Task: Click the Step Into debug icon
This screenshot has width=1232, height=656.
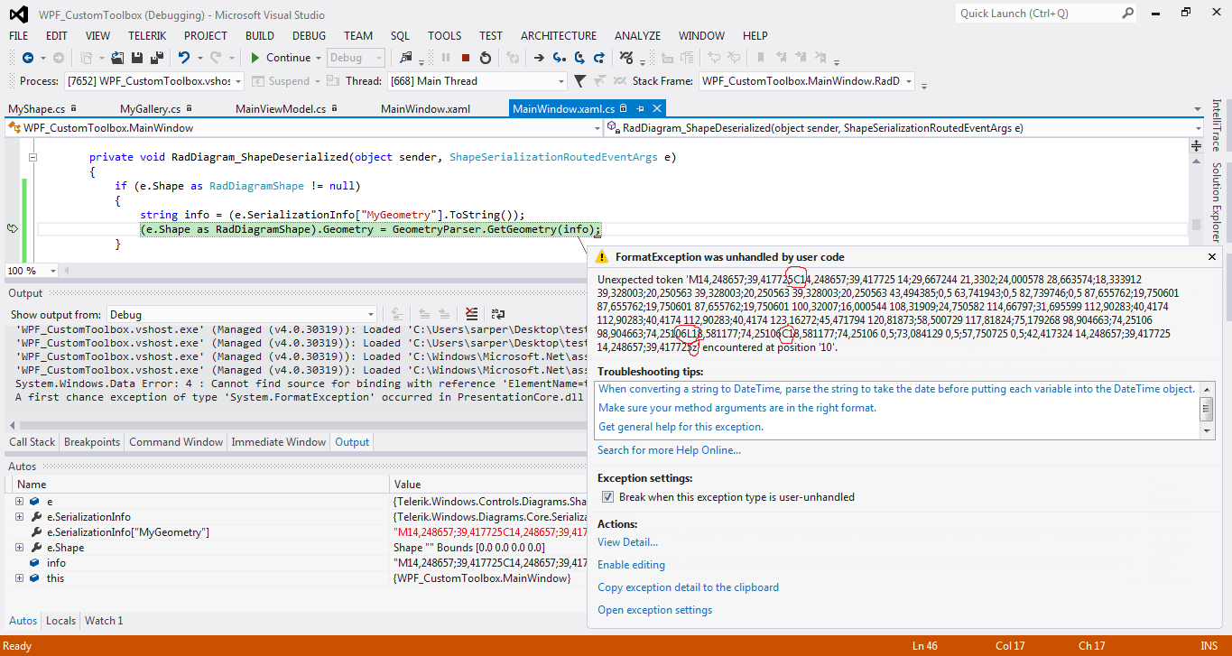Action: pos(561,58)
